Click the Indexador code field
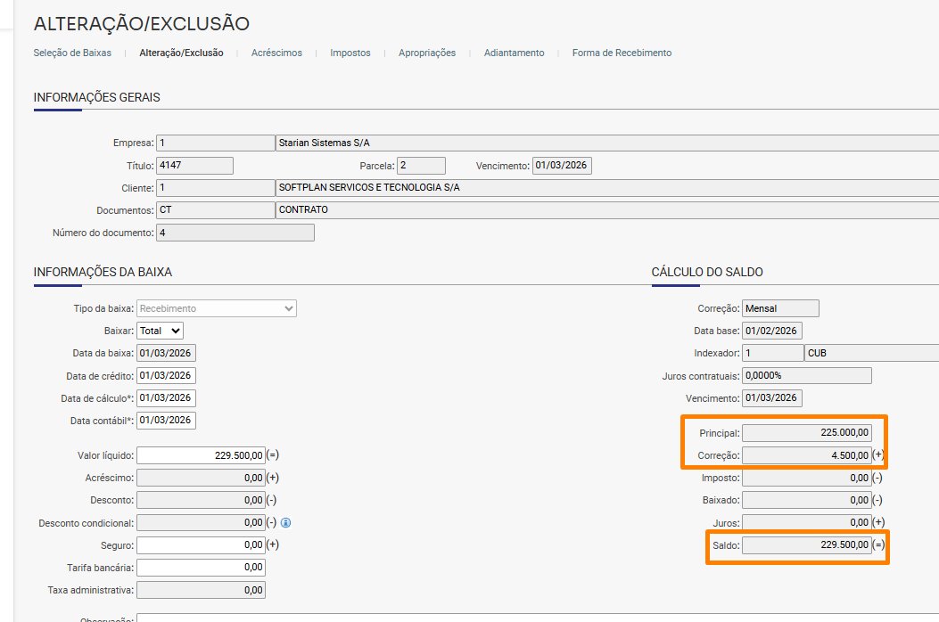939x622 pixels. point(772,353)
